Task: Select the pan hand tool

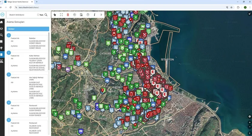Action: [55, 15]
